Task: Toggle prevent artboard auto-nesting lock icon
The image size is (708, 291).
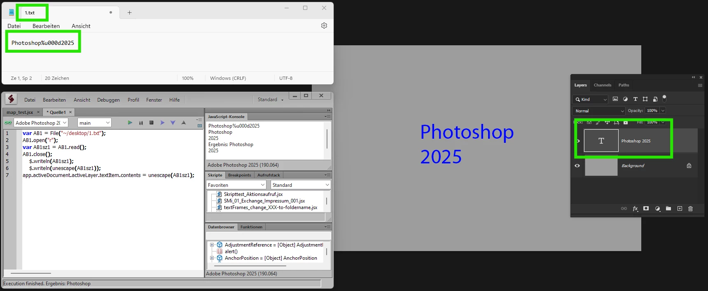Action: (x=617, y=122)
